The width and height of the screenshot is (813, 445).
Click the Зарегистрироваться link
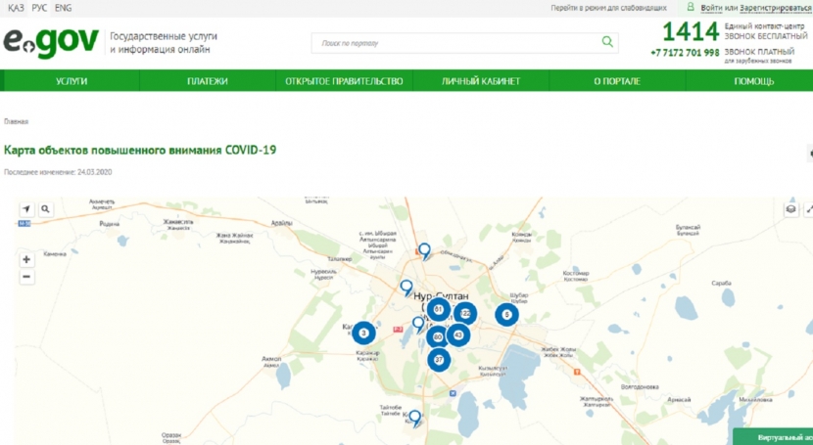tap(776, 8)
